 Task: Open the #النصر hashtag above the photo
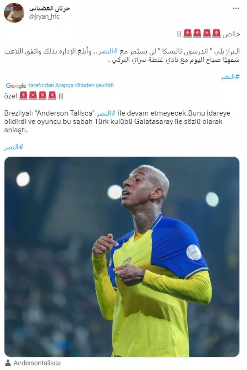point(14,147)
